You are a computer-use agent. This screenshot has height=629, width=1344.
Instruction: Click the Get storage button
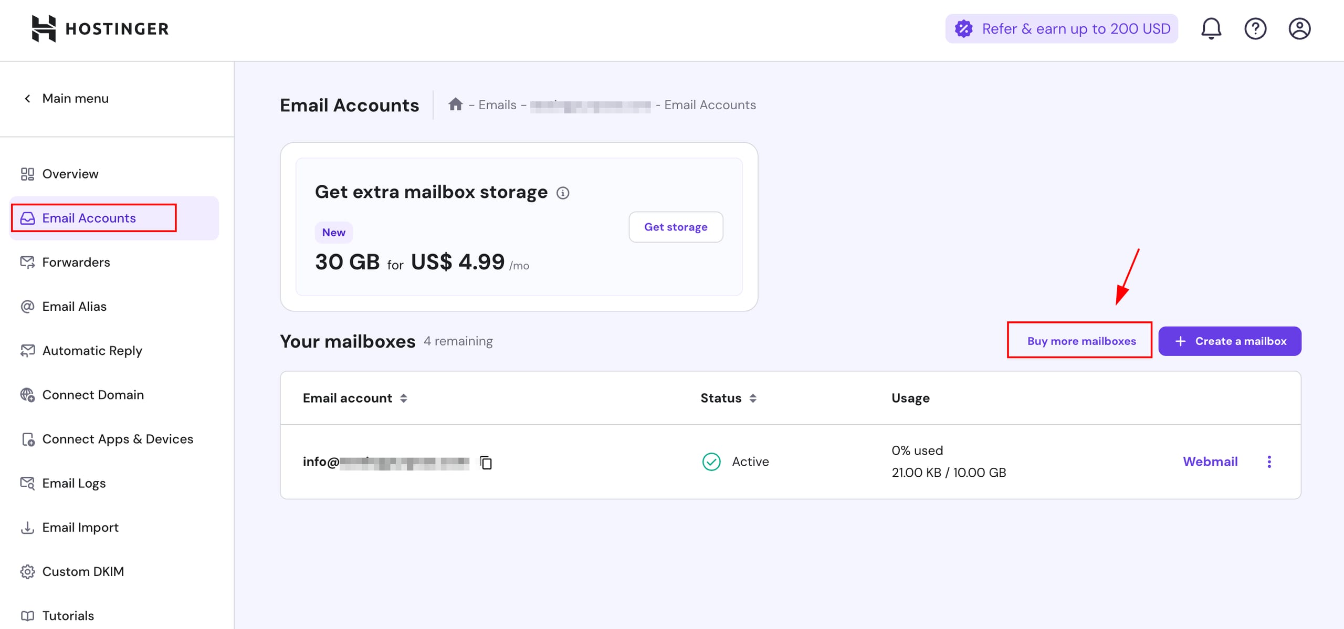[x=676, y=227]
